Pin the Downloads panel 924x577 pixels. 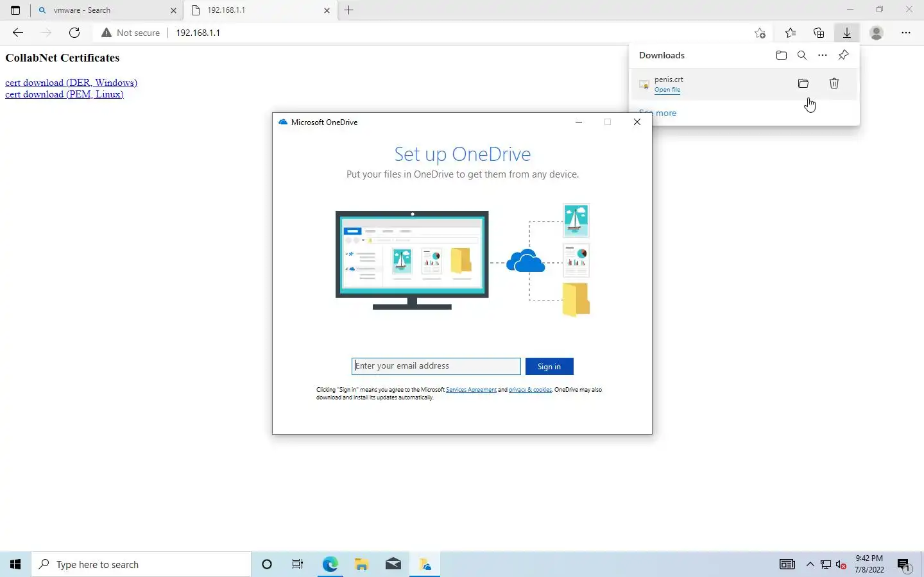tap(844, 55)
